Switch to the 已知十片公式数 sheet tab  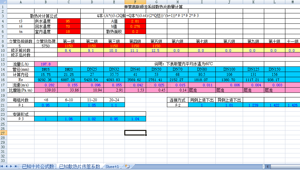(37, 166)
